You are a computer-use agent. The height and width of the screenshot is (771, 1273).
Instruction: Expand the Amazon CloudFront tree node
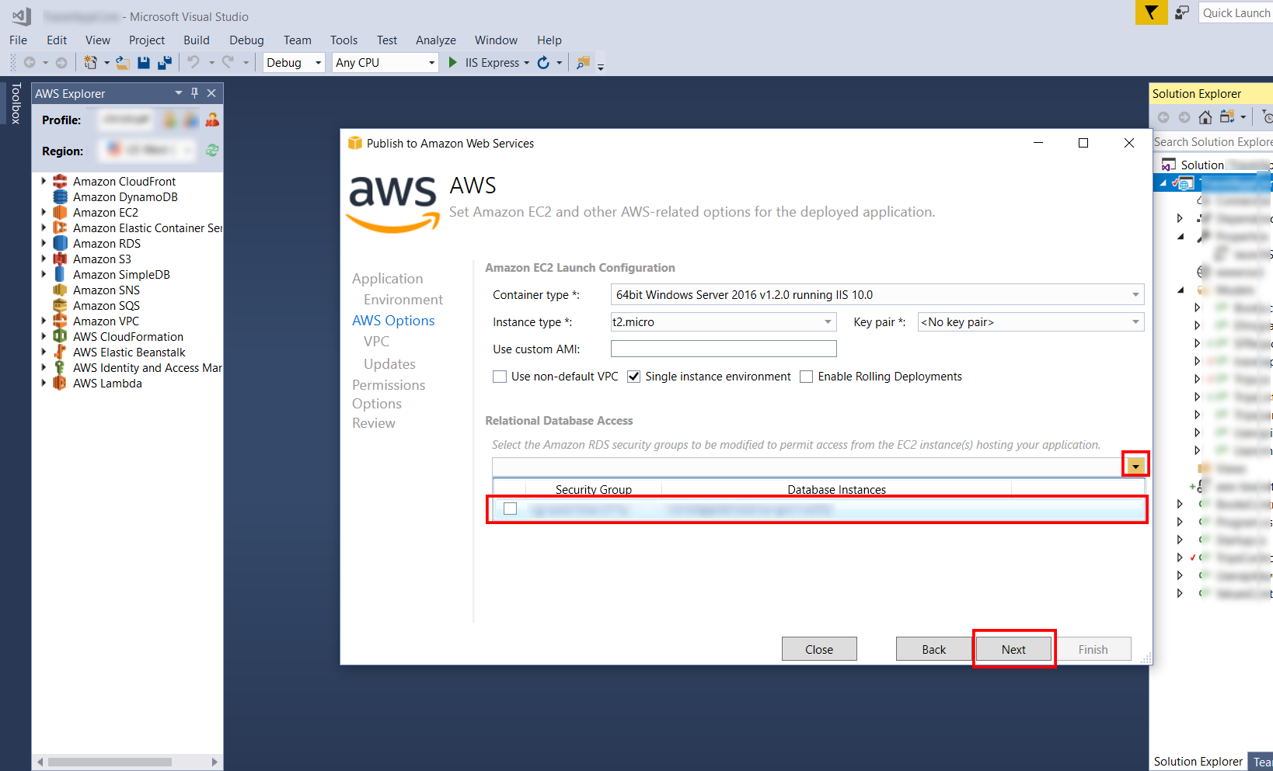[x=44, y=181]
